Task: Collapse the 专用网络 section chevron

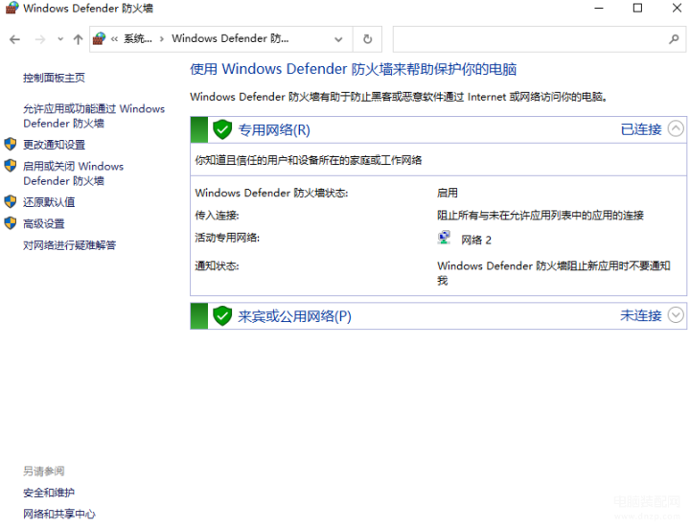Action: point(676,128)
